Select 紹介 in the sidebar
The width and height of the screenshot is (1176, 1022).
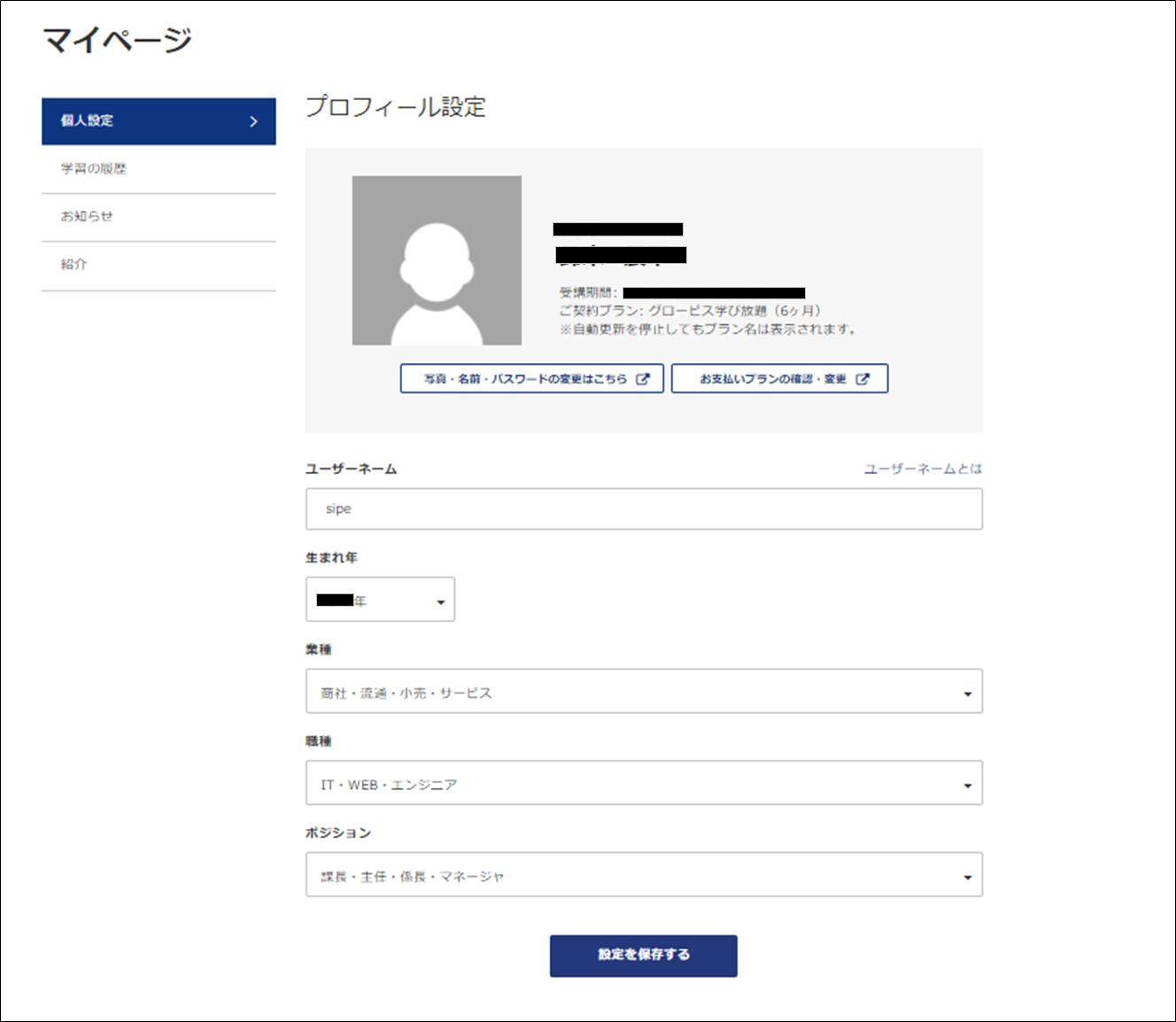[74, 264]
